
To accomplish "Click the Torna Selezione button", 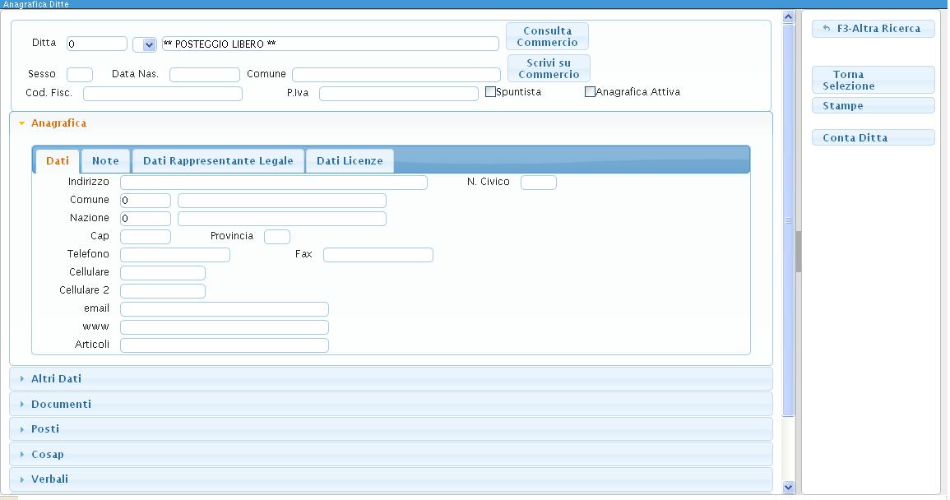I will pos(873,80).
